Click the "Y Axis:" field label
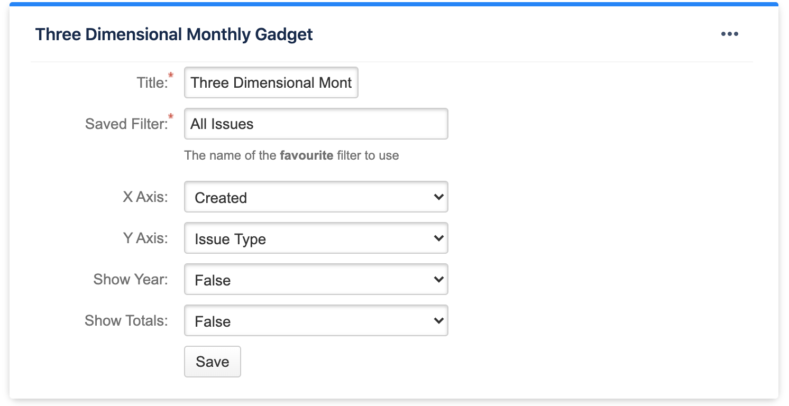 [x=145, y=238]
